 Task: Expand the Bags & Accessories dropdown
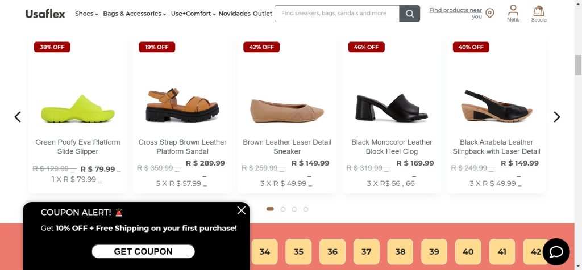135,14
